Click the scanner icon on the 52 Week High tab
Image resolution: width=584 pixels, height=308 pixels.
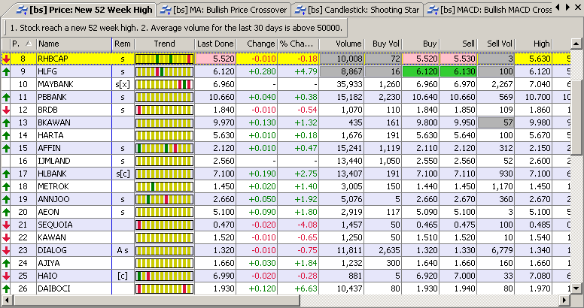click(22, 10)
